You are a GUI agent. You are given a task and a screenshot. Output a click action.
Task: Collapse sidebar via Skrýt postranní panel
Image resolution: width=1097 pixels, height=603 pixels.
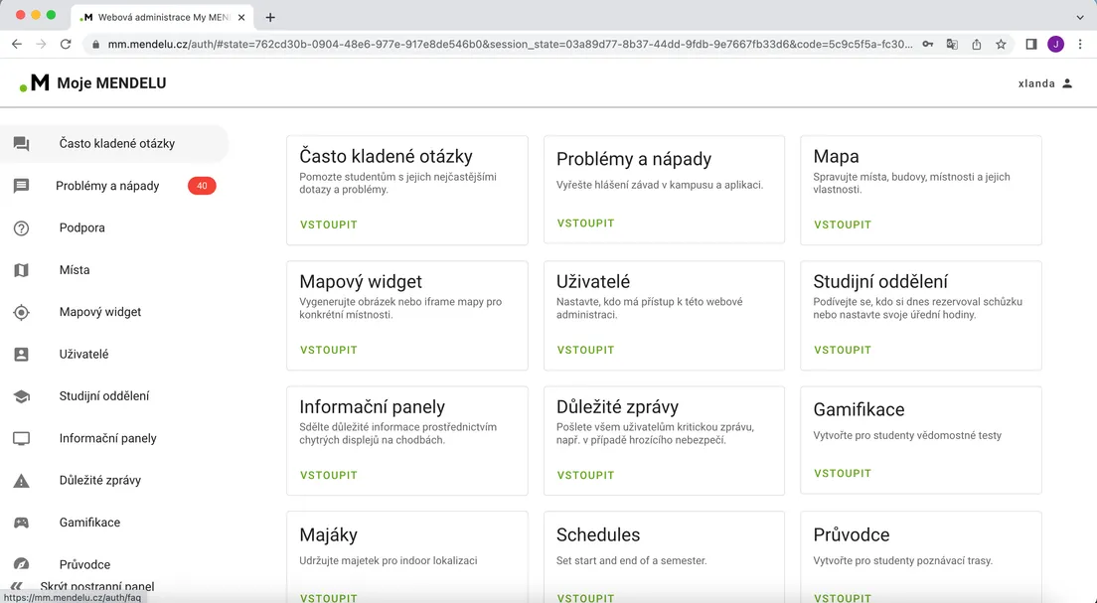82,586
